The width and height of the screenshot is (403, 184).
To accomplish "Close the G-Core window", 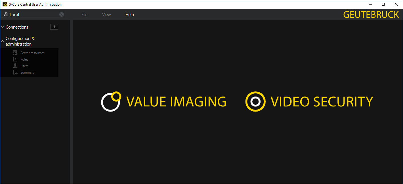I will pos(396,4).
